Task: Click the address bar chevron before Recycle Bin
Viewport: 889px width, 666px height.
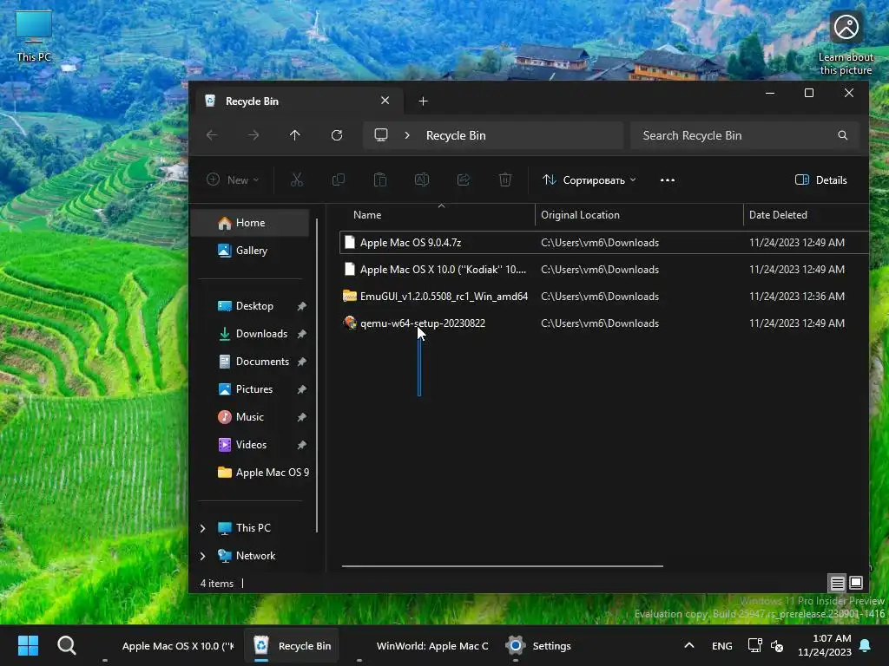Action: click(x=407, y=135)
